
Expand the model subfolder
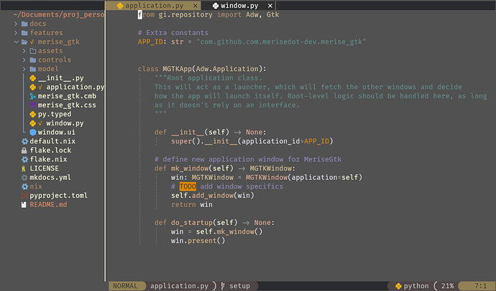[x=24, y=69]
